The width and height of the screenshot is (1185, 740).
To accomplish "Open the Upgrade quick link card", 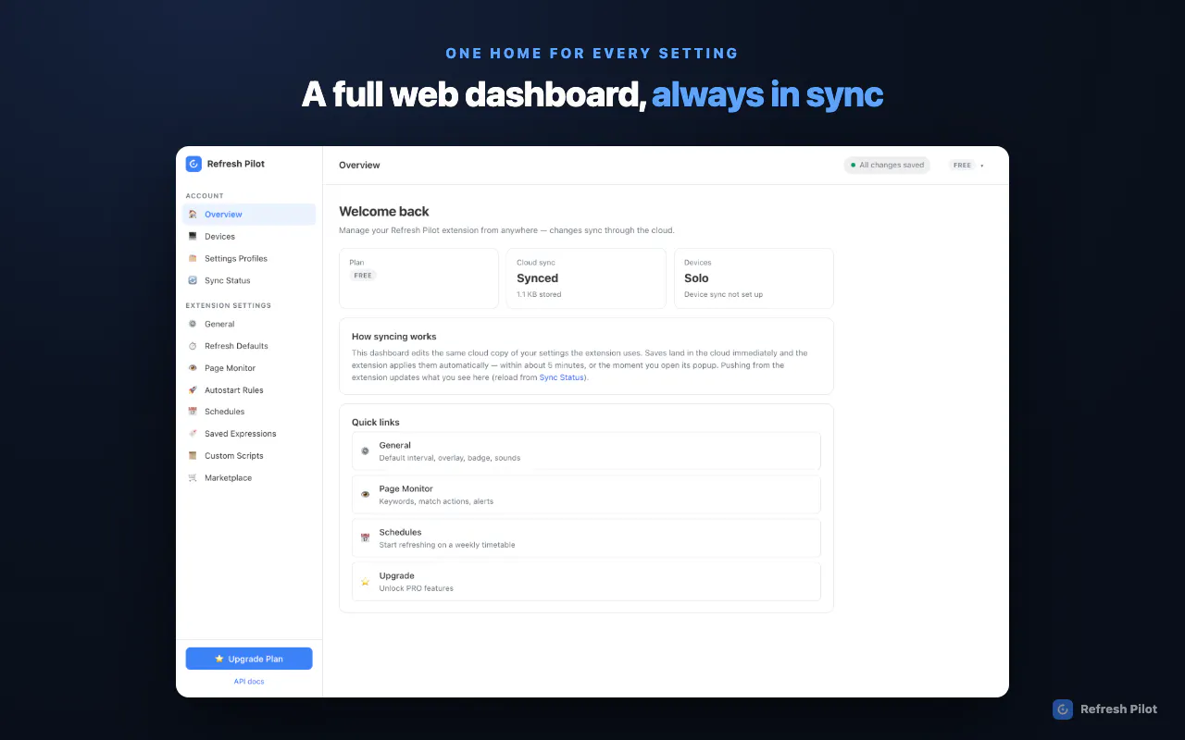I will click(x=586, y=582).
